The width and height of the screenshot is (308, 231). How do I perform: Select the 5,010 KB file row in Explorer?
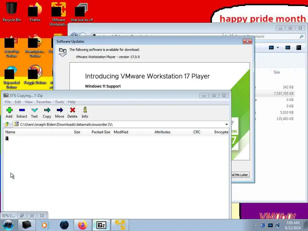coord(275,112)
